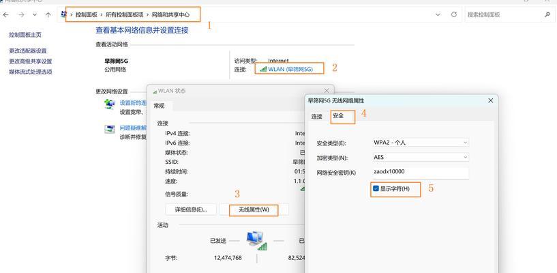
Task: Click 无线属性(W) button
Action: click(254, 210)
